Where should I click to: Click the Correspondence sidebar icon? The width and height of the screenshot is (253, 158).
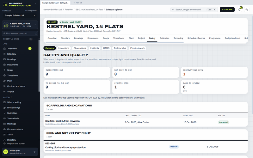(4, 129)
